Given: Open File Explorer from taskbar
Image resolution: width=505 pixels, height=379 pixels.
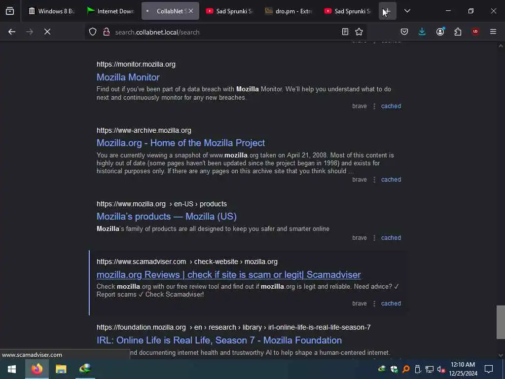Looking at the screenshot, I should click(x=61, y=369).
